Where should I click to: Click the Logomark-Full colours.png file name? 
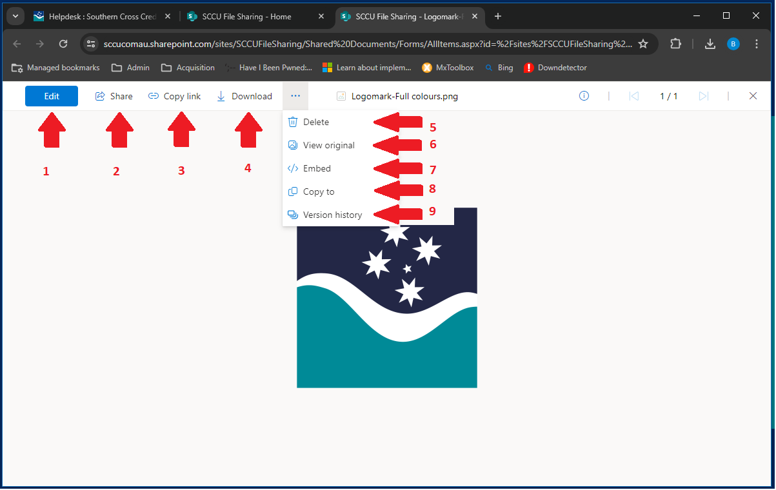[404, 97]
